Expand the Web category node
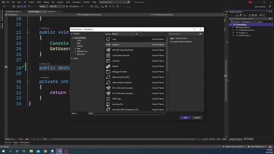 75,49
